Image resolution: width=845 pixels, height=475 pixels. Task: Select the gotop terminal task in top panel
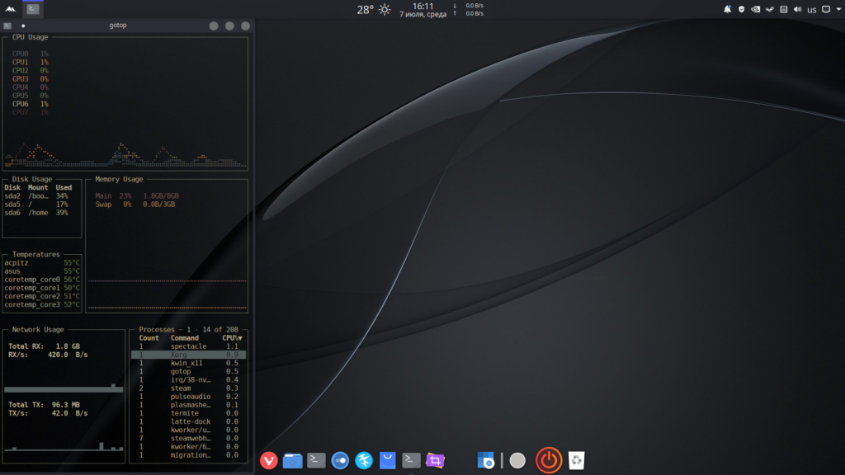pyautogui.click(x=33, y=9)
